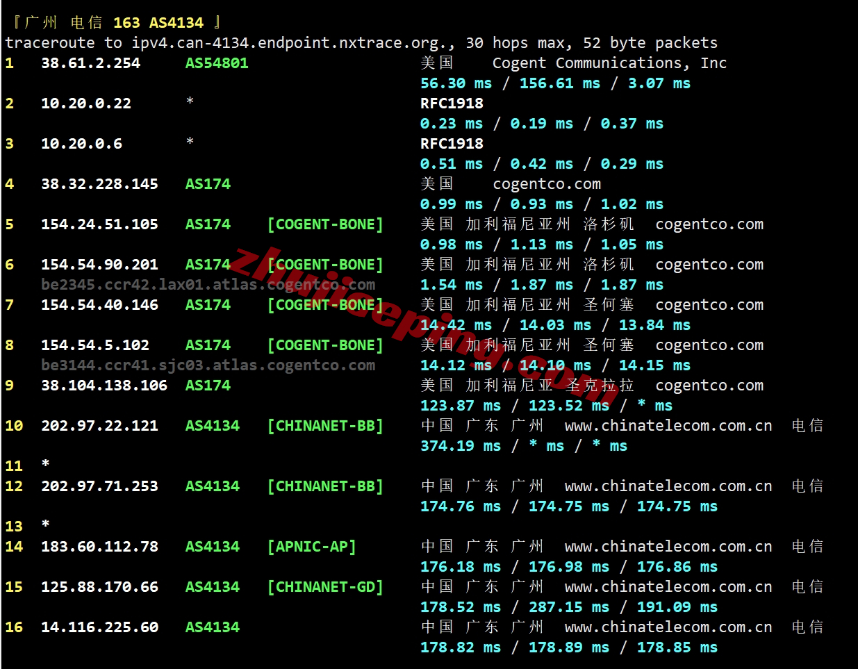This screenshot has height=669, width=858.
Task: Select latency value 178.82 ms
Action: [x=460, y=647]
